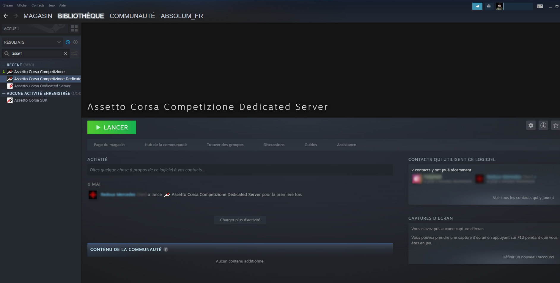The image size is (560, 283).
Task: Open the Steam menu
Action: tap(8, 5)
